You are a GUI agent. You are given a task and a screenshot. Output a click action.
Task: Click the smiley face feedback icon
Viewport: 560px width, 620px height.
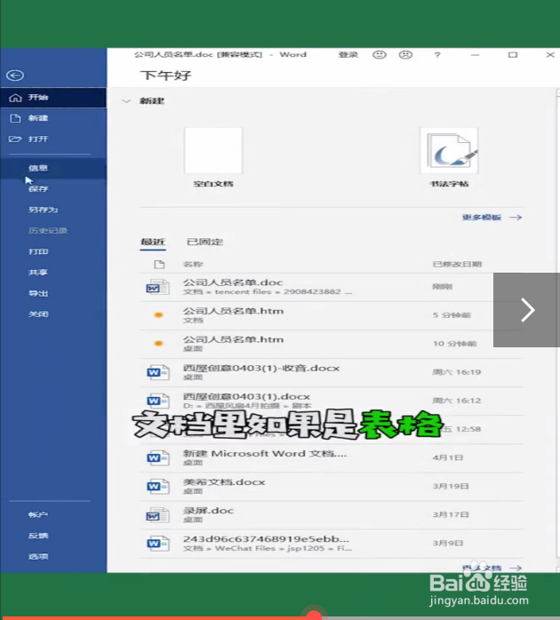[x=380, y=54]
